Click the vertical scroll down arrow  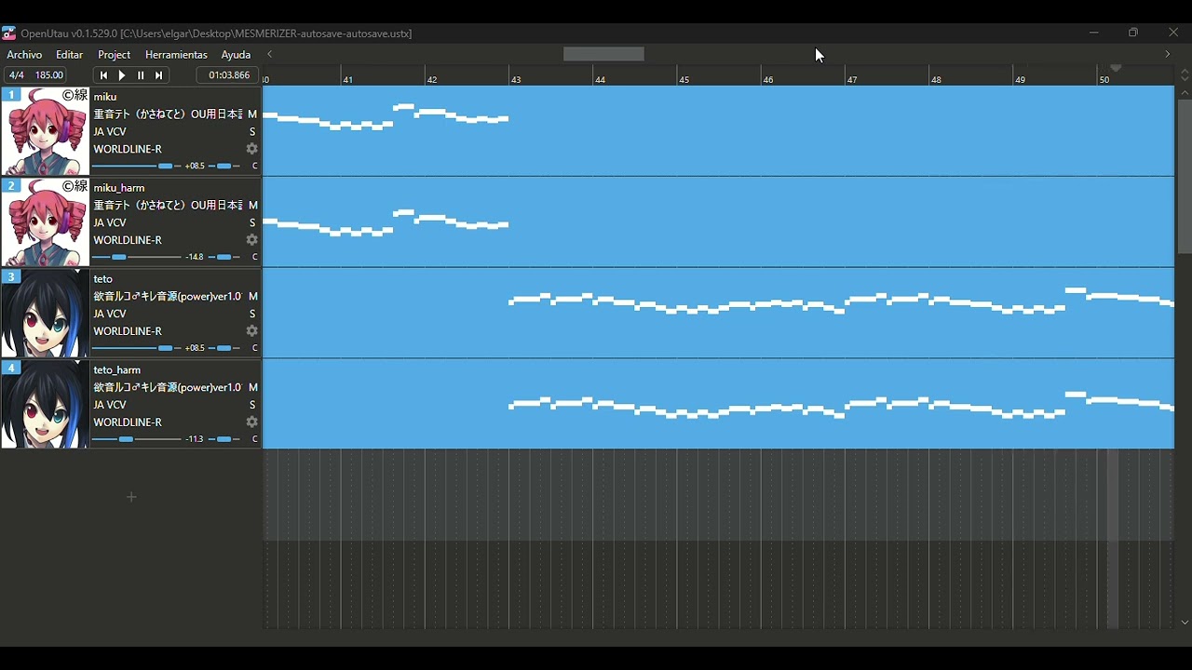tap(1185, 623)
